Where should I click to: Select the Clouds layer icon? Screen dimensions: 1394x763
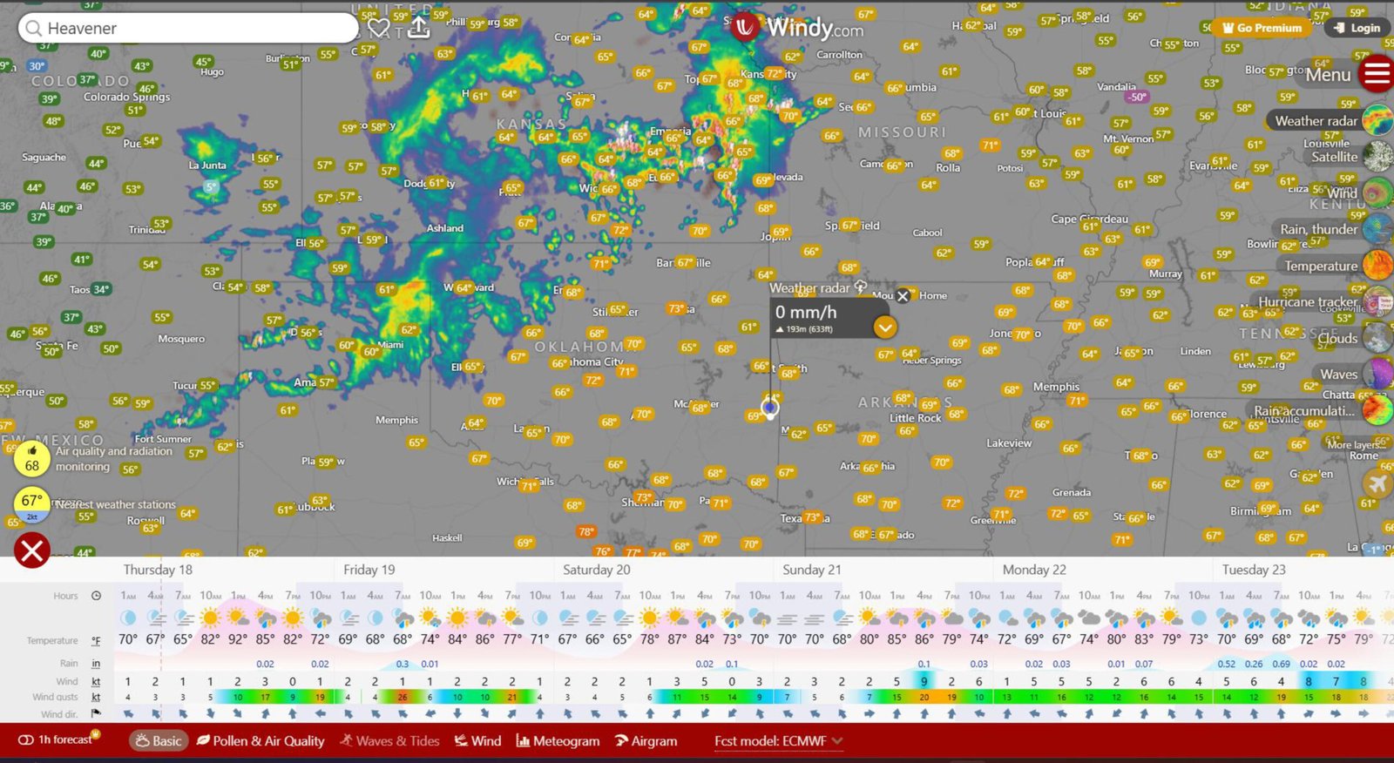(1377, 338)
